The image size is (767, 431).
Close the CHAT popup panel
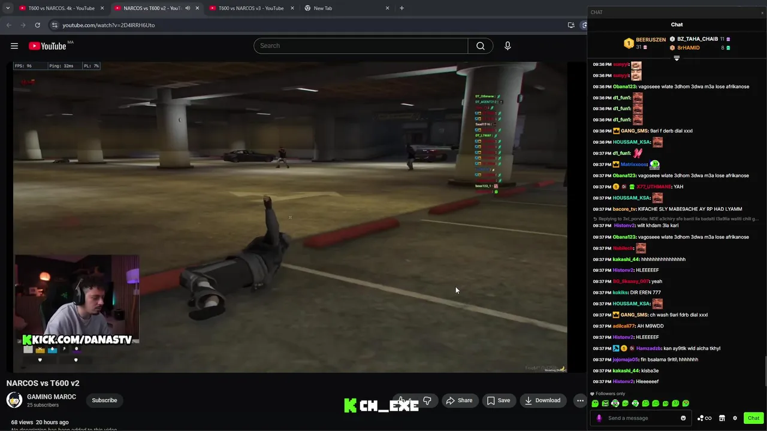[x=762, y=13]
